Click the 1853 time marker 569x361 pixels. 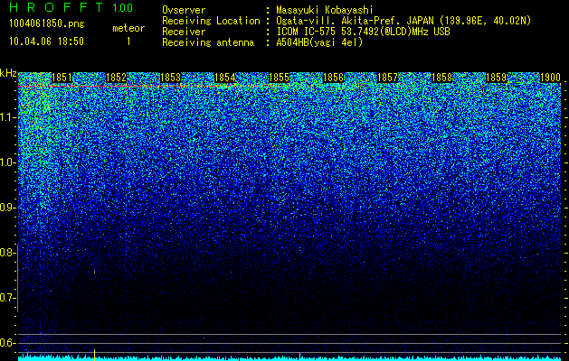[x=171, y=78]
